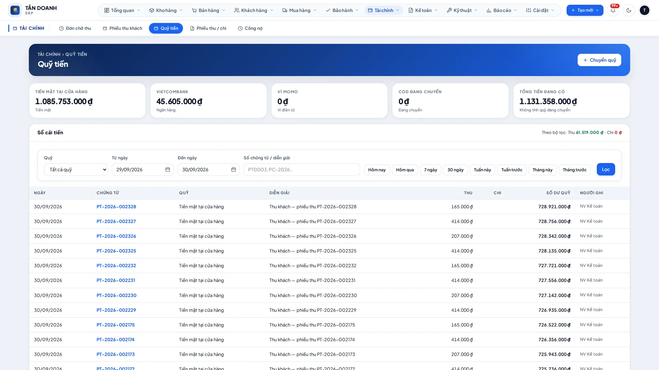Image resolution: width=659 pixels, height=370 pixels.
Task: Click the Chuyển quỹ button
Action: (599, 60)
